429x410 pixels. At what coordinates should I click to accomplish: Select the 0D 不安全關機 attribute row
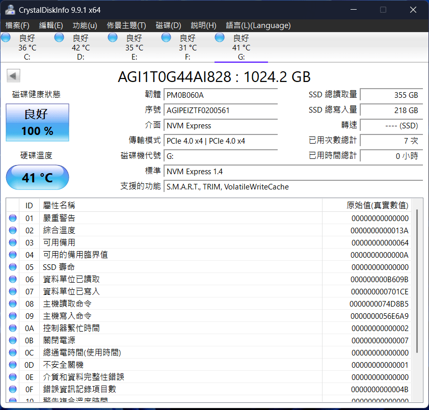click(208, 365)
